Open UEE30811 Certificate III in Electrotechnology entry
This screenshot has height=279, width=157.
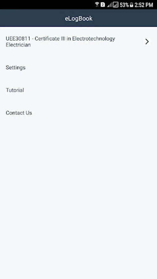[78, 42]
